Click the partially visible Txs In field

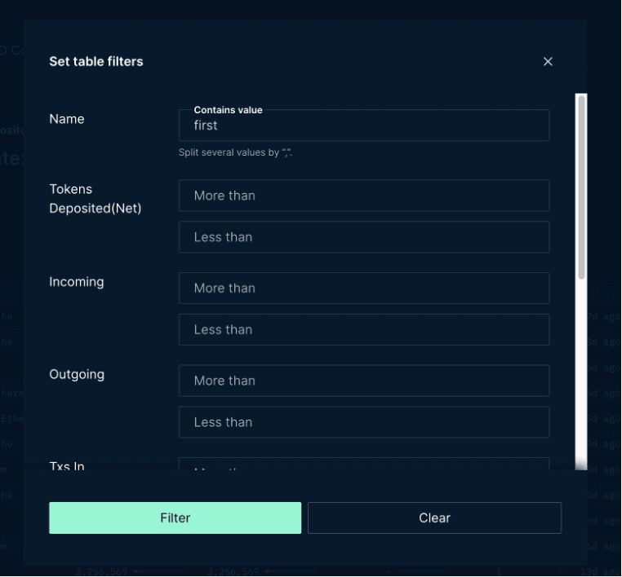(363, 464)
